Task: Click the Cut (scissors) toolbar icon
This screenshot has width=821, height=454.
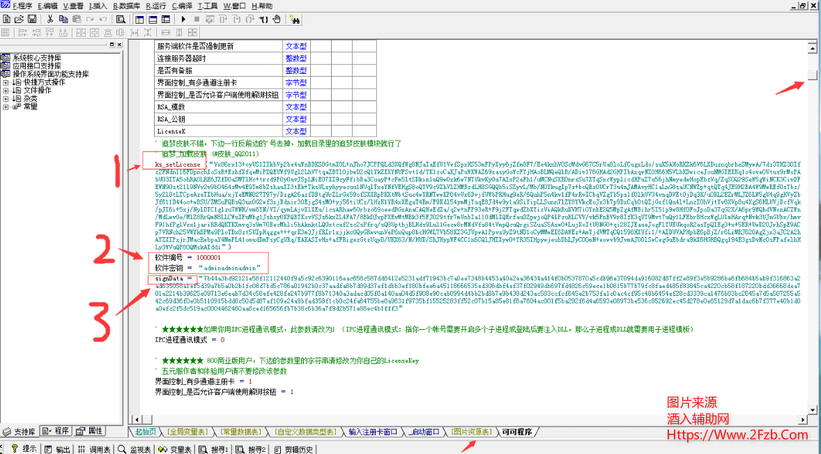Action: click(51, 19)
